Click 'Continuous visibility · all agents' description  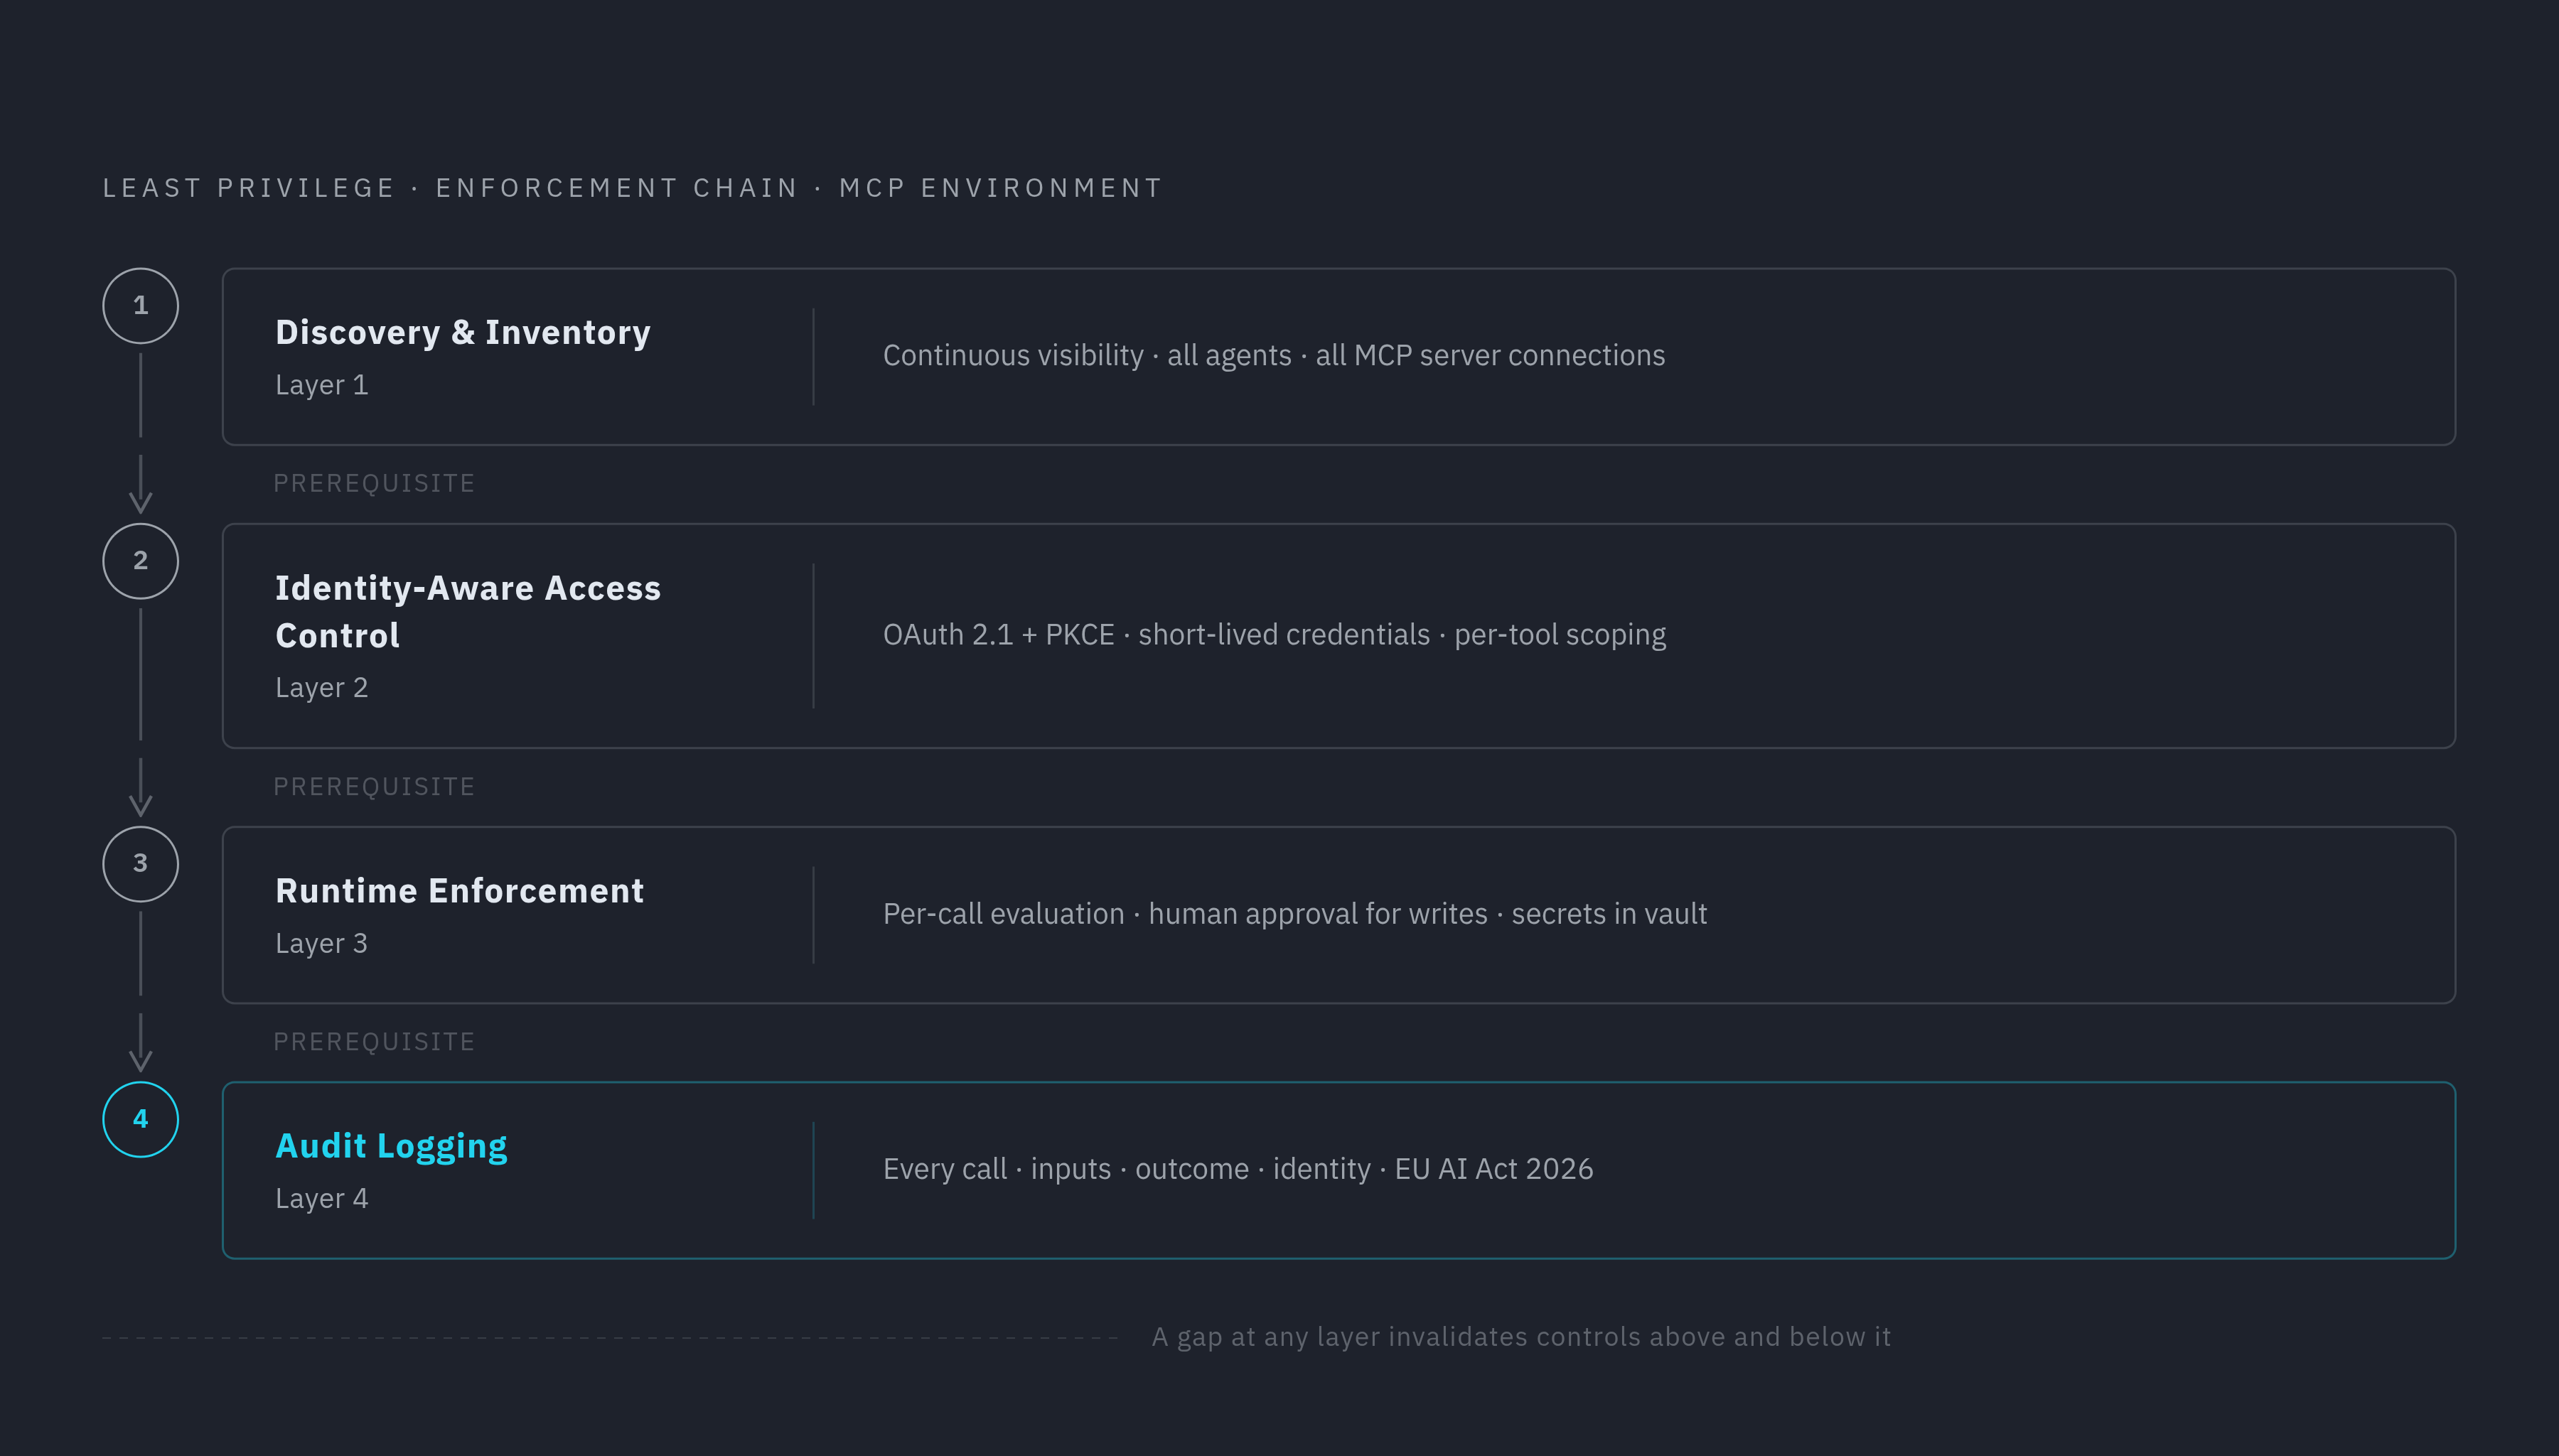[x=1274, y=356]
